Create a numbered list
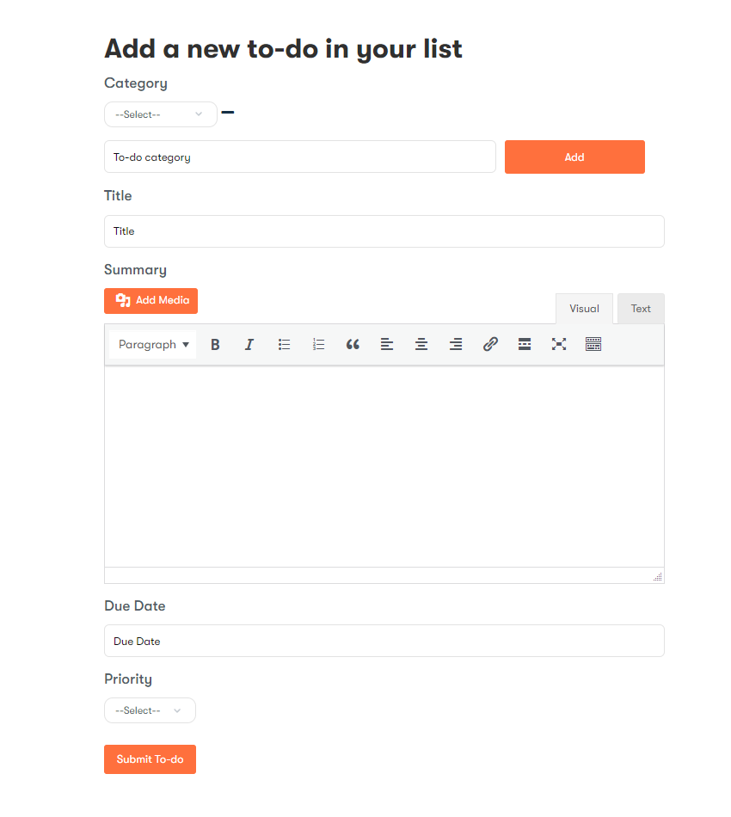The width and height of the screenshot is (731, 817). coord(318,344)
